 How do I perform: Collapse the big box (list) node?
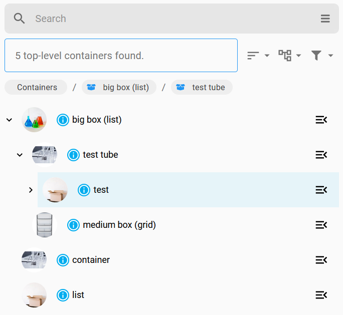click(9, 120)
